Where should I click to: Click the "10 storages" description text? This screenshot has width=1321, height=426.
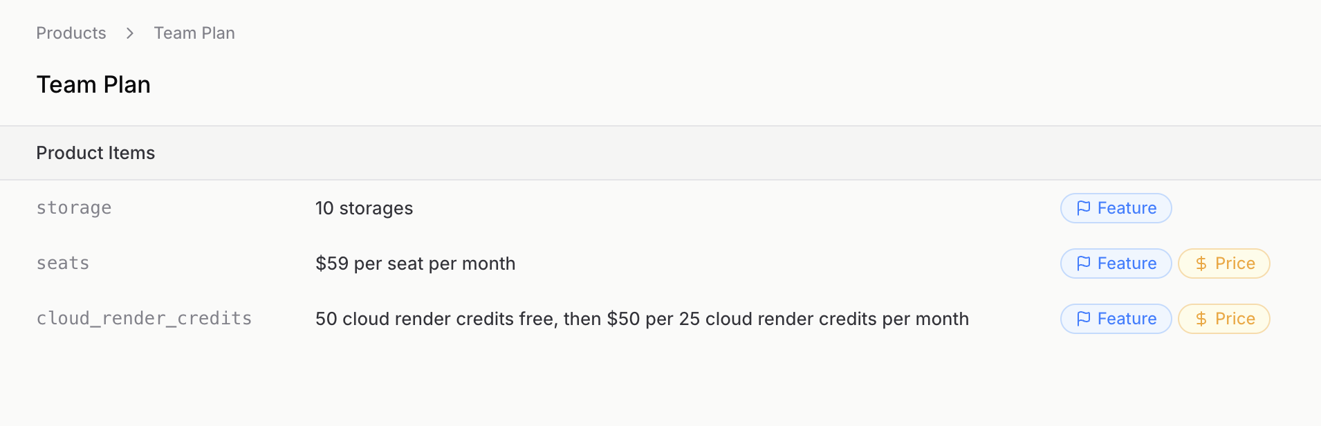[x=364, y=208]
